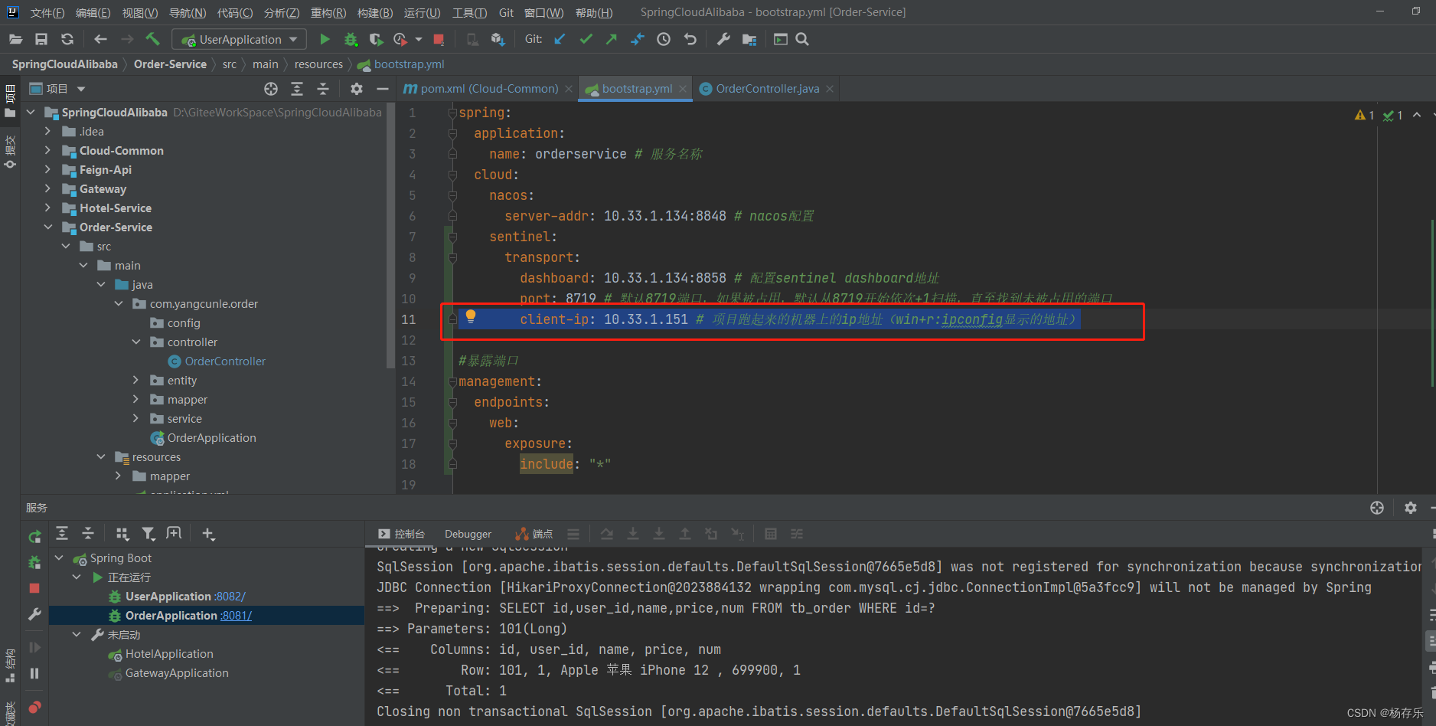Image resolution: width=1436 pixels, height=726 pixels.
Task: Select OrderApplication class in project tree
Action: [x=211, y=437]
